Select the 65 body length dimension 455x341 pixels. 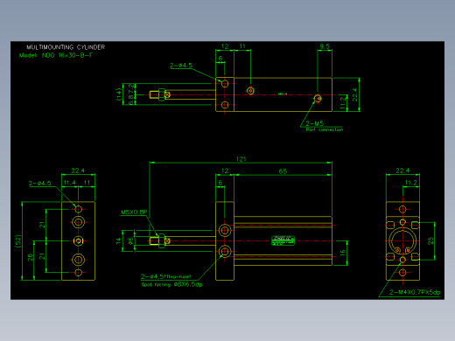(x=283, y=171)
